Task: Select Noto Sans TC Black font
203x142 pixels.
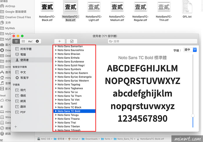Action: (x=69, y=107)
